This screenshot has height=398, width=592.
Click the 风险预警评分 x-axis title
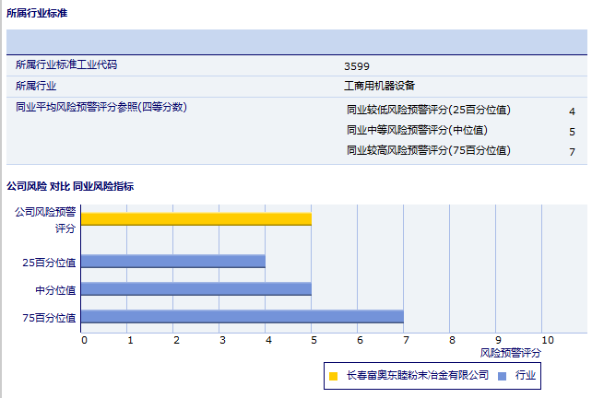(511, 353)
